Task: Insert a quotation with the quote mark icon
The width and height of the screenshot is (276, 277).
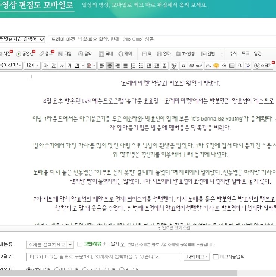Action: tap(183, 66)
